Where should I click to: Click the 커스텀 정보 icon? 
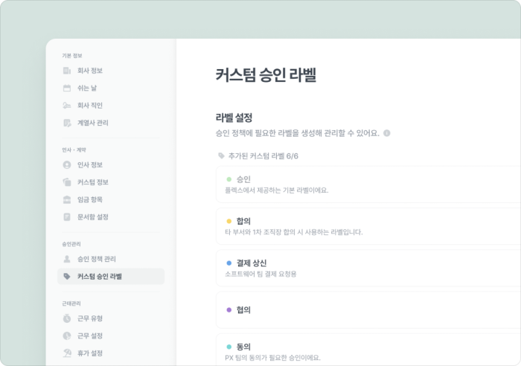coord(67,182)
